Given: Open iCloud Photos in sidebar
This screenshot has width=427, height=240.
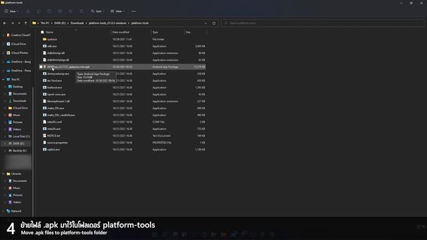Looking at the screenshot, I should pos(18,53).
